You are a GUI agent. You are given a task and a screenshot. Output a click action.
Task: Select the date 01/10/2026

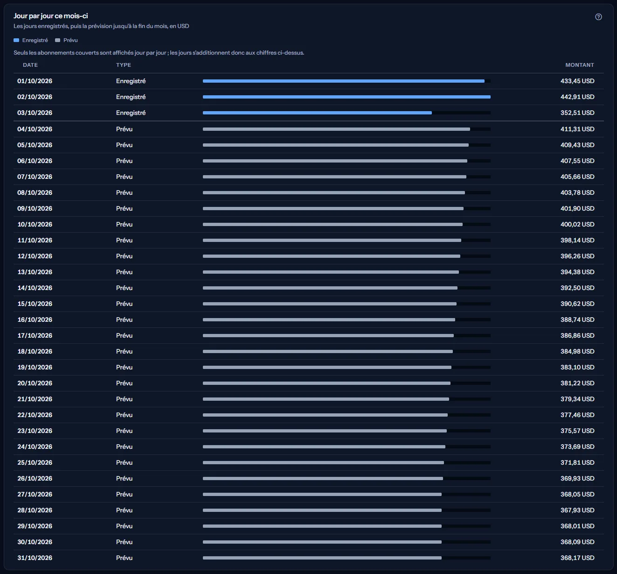35,81
